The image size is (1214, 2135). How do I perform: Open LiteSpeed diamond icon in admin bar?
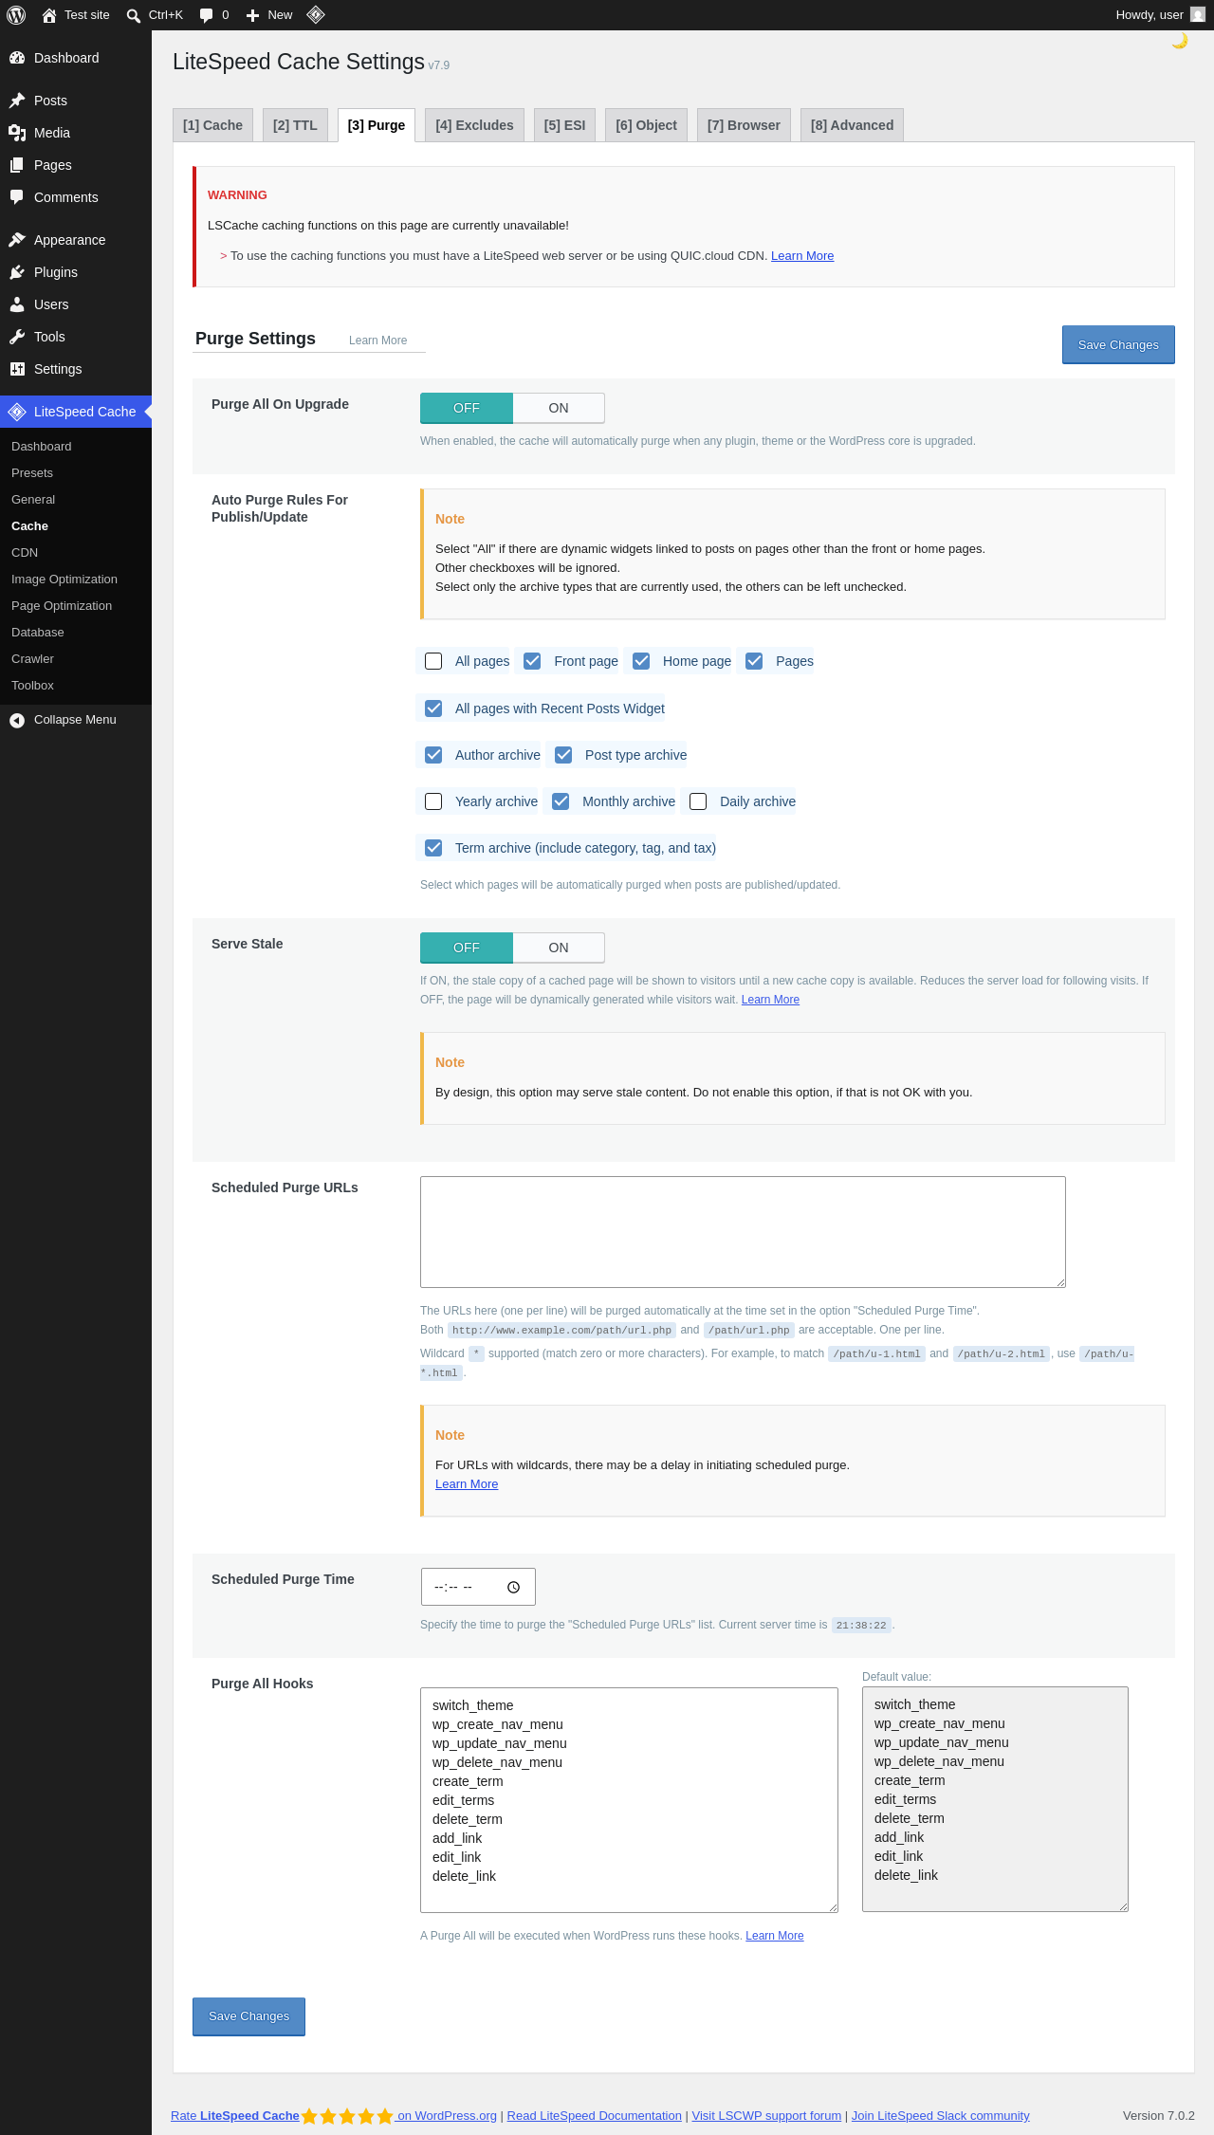tap(316, 14)
